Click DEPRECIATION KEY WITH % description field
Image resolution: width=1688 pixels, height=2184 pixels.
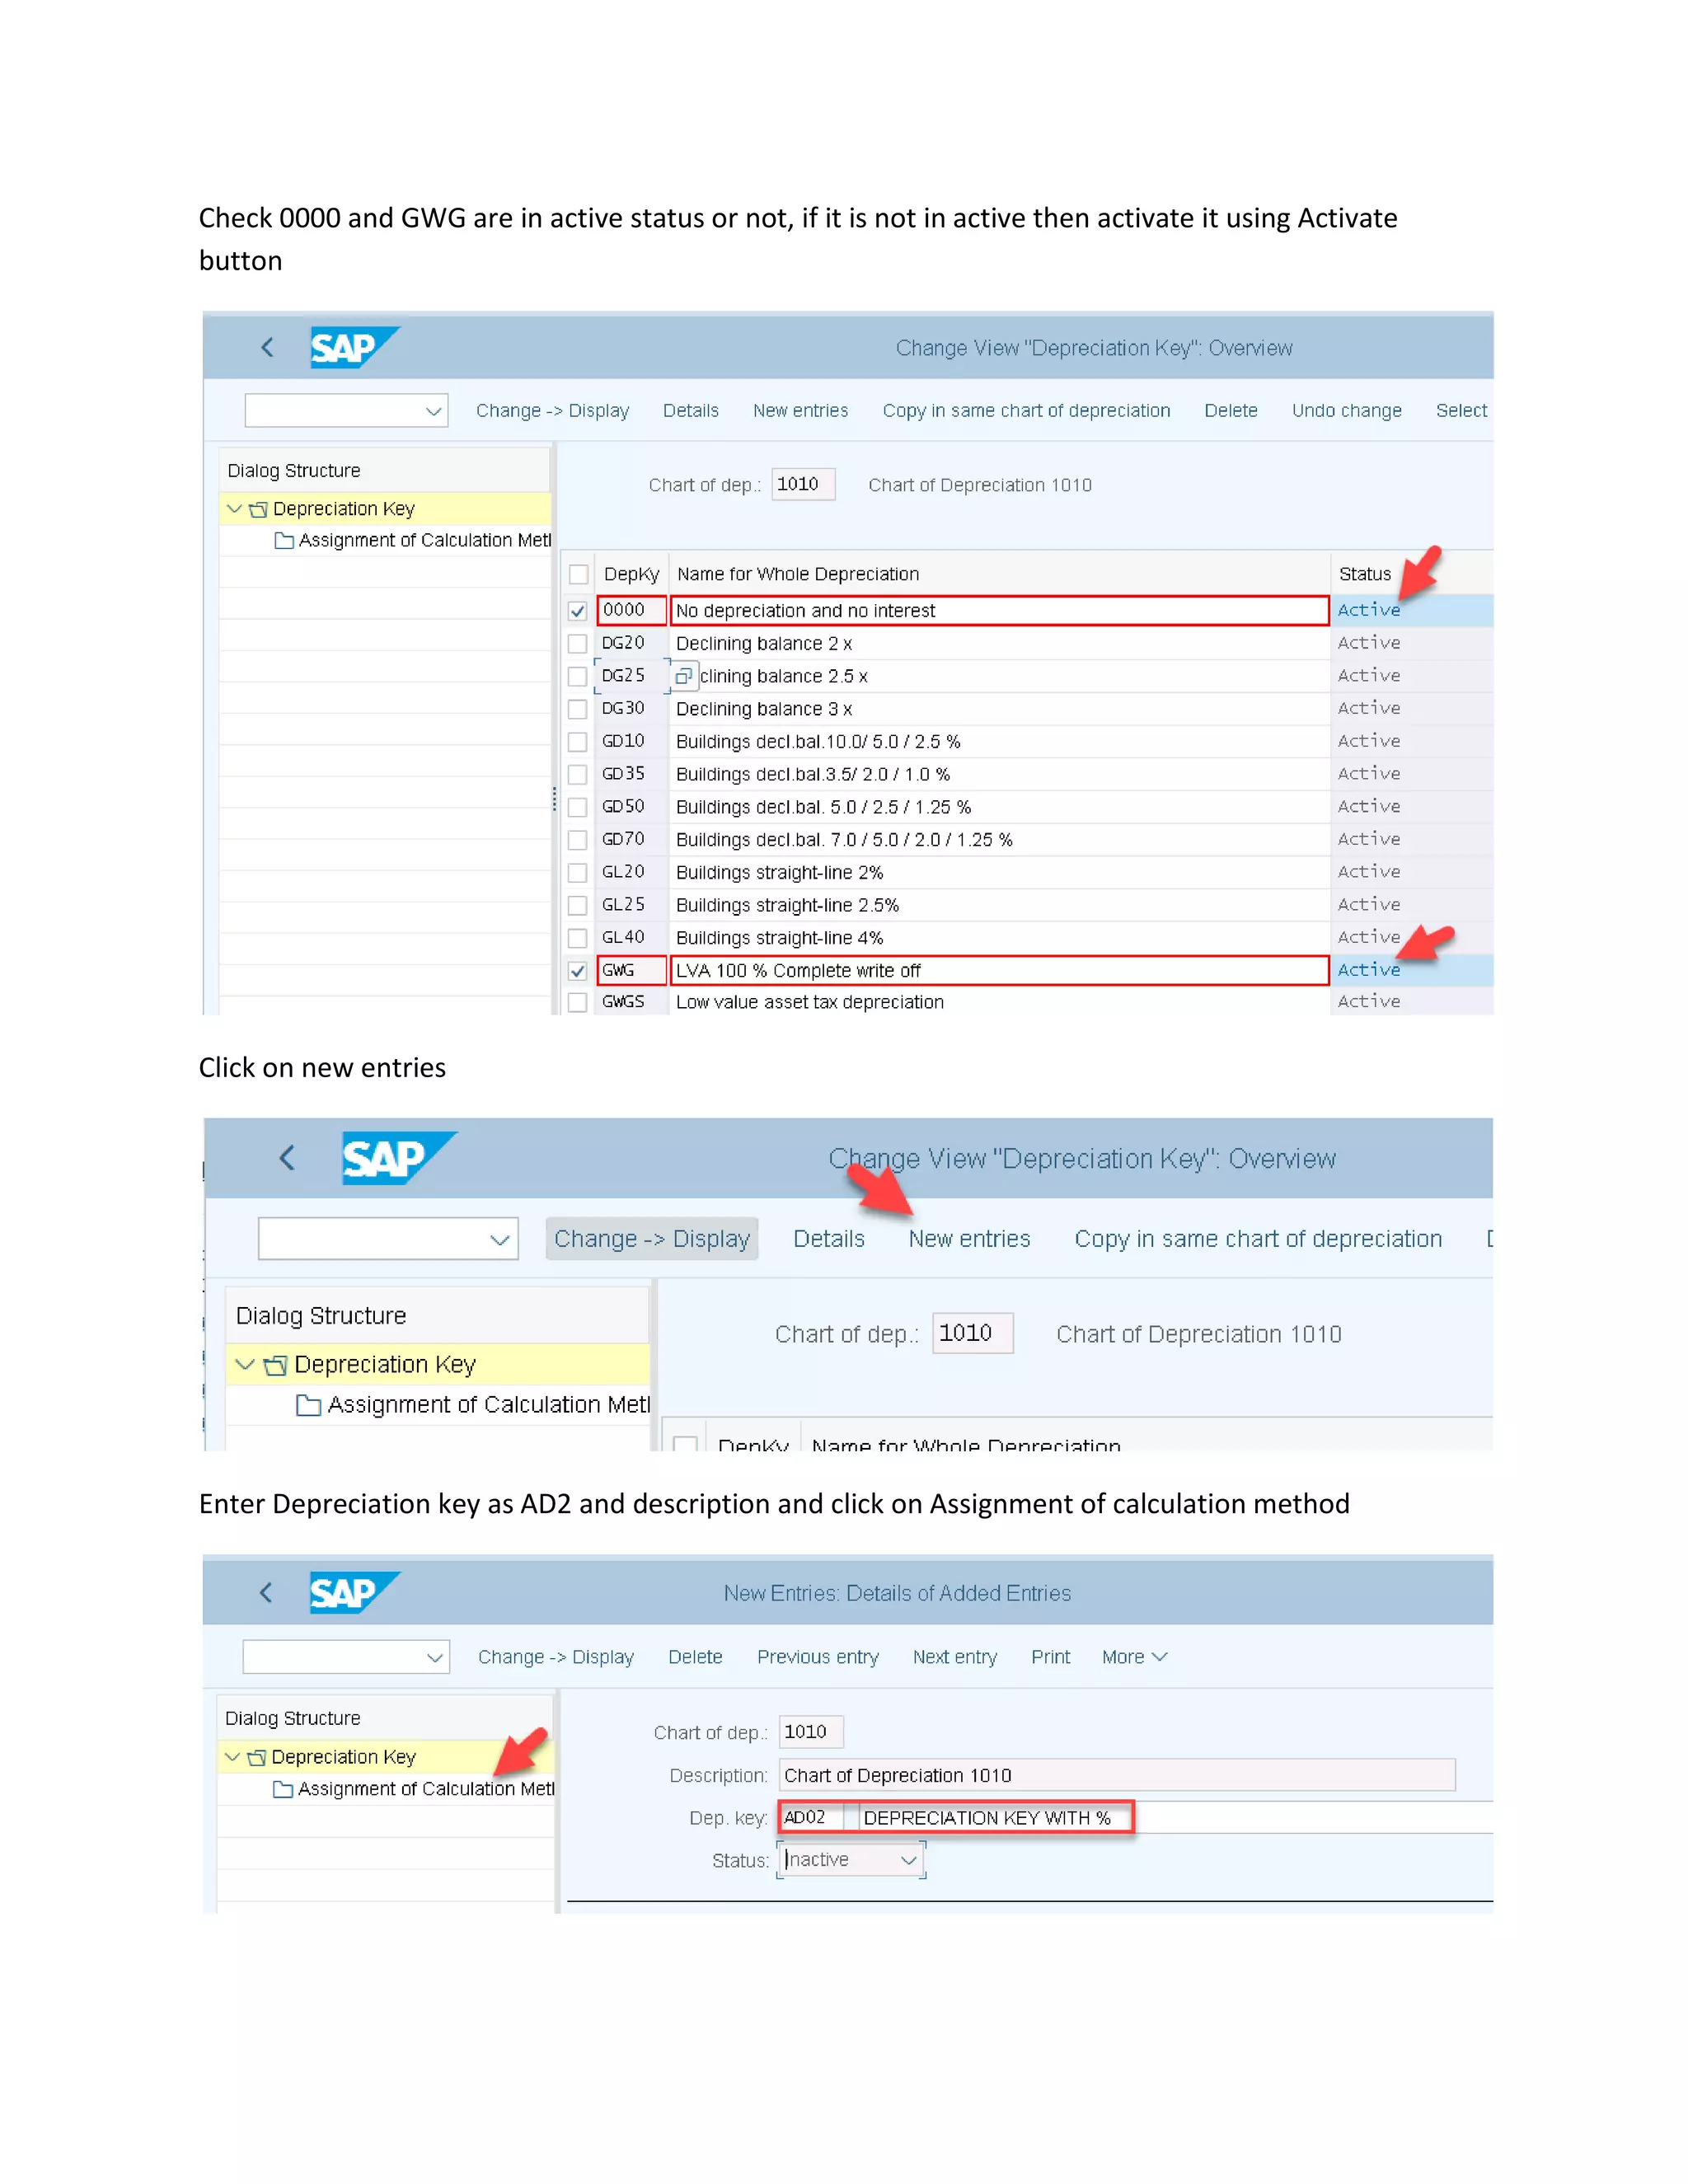(x=994, y=1818)
